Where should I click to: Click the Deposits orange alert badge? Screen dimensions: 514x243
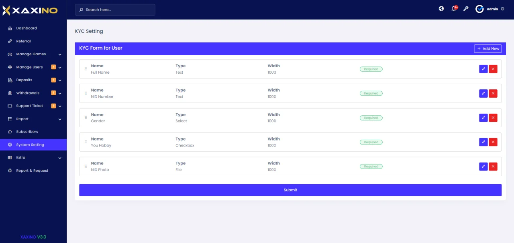[53, 80]
